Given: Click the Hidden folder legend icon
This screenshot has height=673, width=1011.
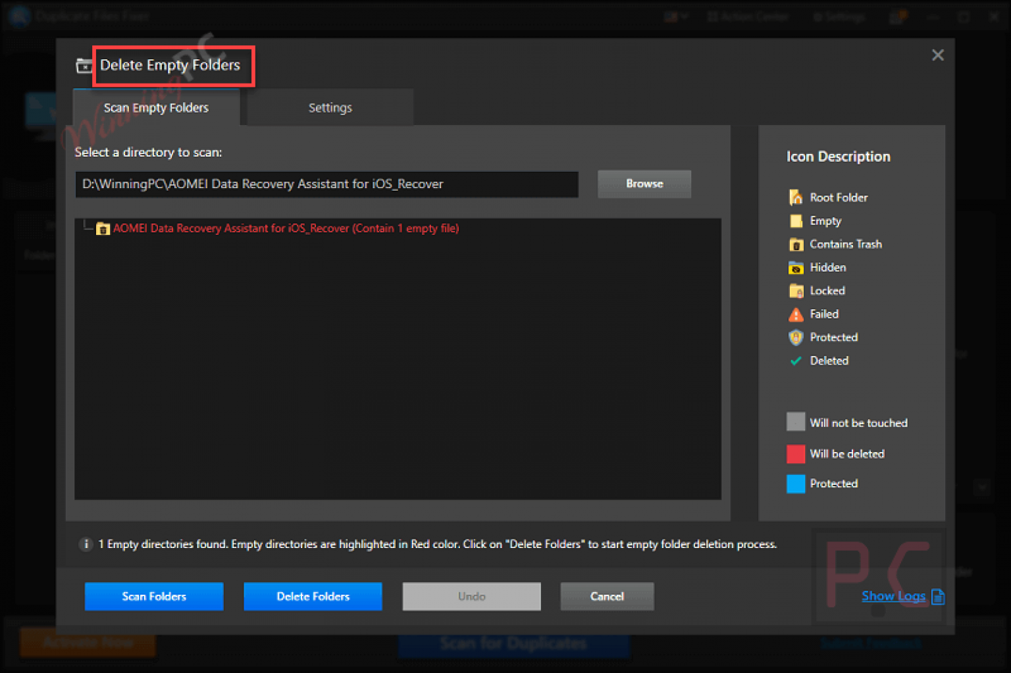Looking at the screenshot, I should [796, 268].
